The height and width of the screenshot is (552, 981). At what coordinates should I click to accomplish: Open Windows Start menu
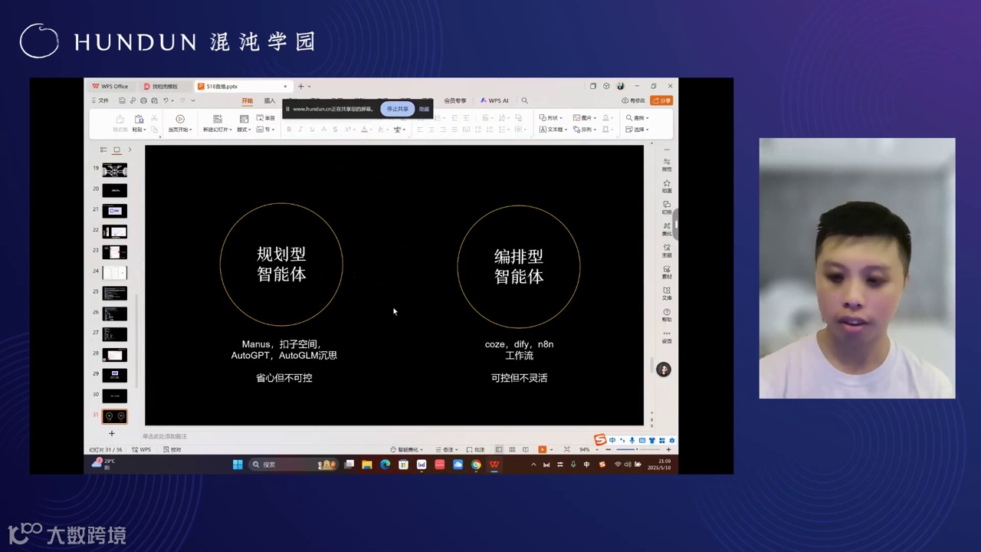(x=238, y=465)
